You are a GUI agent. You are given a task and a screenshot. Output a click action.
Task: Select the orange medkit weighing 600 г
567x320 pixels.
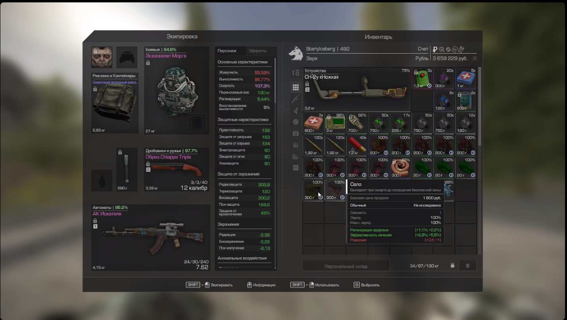coord(313,123)
